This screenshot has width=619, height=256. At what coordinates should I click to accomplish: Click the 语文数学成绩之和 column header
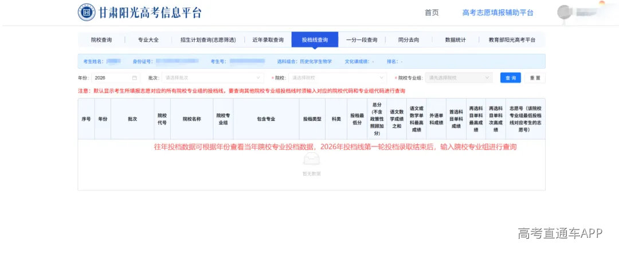[397, 119]
